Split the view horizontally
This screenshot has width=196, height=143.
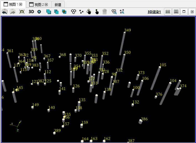pyautogui.click(x=168, y=12)
